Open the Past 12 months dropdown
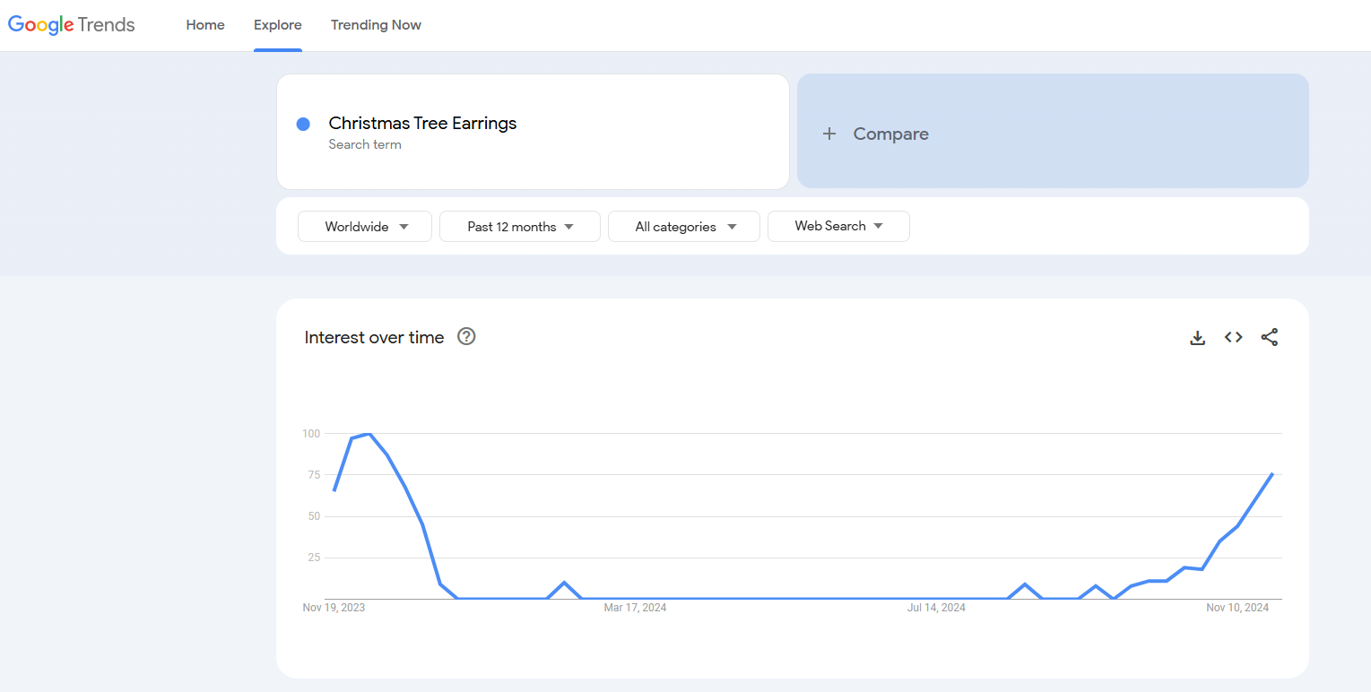This screenshot has height=692, width=1371. tap(520, 227)
